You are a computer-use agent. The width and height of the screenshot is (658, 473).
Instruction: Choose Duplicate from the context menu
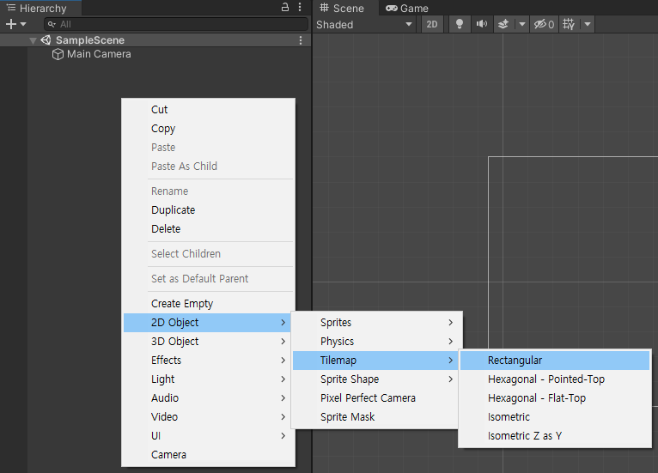click(x=208, y=210)
